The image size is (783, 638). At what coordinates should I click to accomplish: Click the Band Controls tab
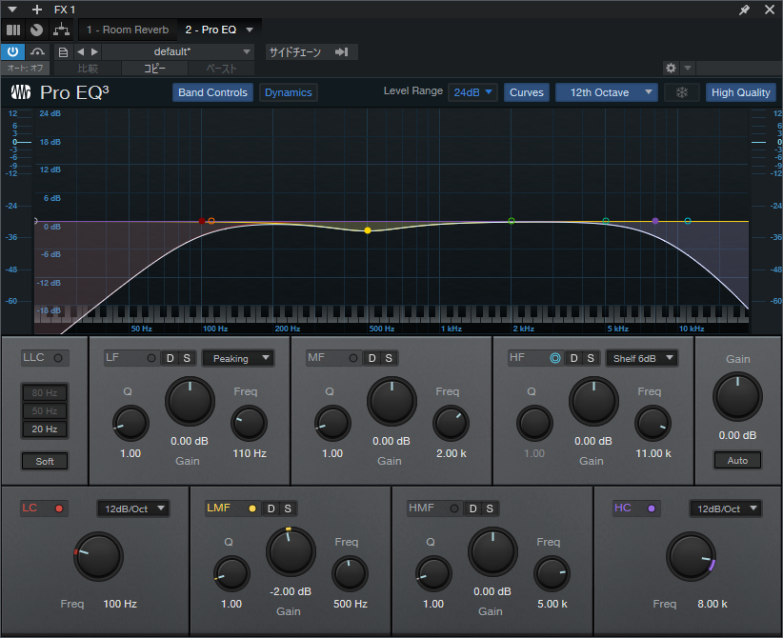212,92
